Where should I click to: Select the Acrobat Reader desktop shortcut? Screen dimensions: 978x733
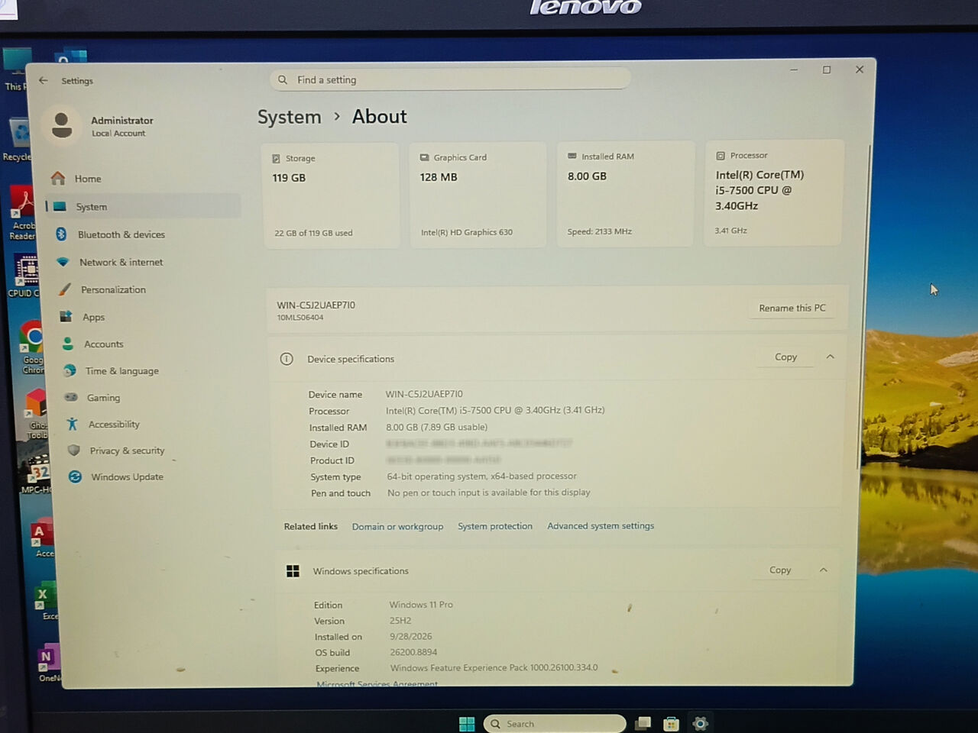pos(23,214)
